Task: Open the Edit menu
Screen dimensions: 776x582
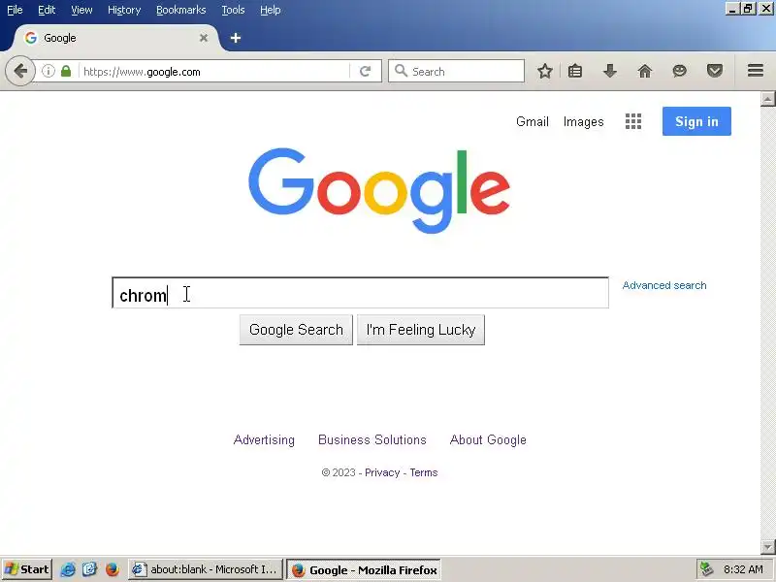Action: [x=47, y=10]
